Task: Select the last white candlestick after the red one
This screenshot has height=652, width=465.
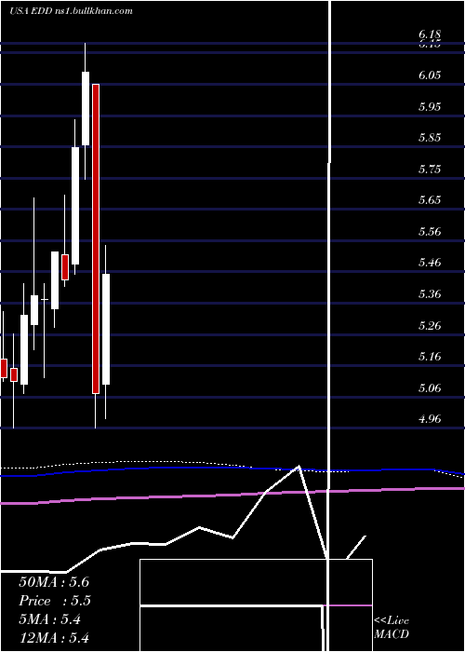Action: click(106, 329)
